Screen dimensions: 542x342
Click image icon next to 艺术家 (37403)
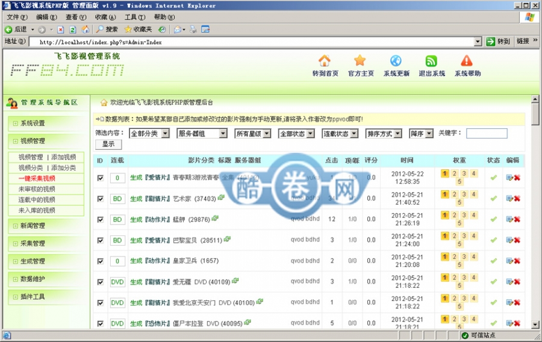click(221, 197)
